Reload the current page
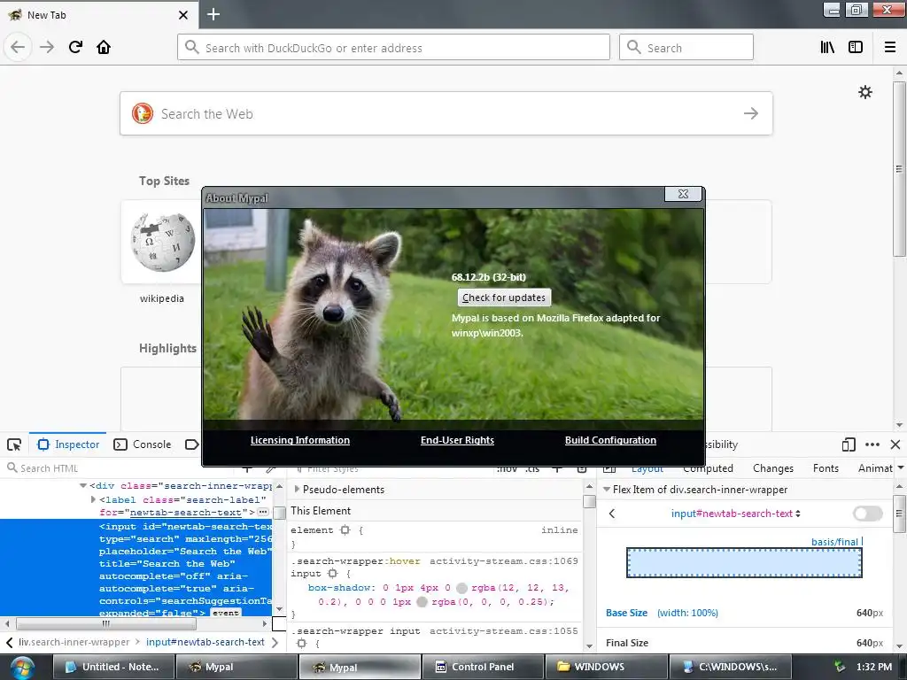The width and height of the screenshot is (907, 680). pos(76,47)
